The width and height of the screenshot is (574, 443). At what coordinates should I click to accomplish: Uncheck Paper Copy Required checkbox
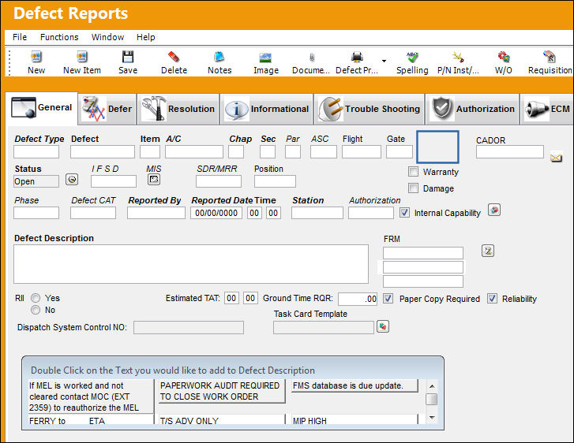[388, 299]
